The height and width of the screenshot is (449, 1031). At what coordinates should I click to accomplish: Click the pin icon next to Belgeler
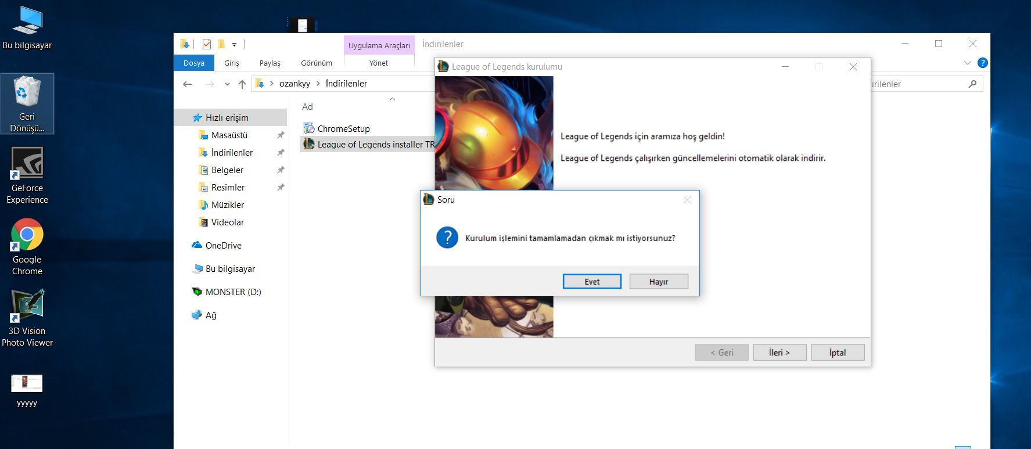coord(281,170)
